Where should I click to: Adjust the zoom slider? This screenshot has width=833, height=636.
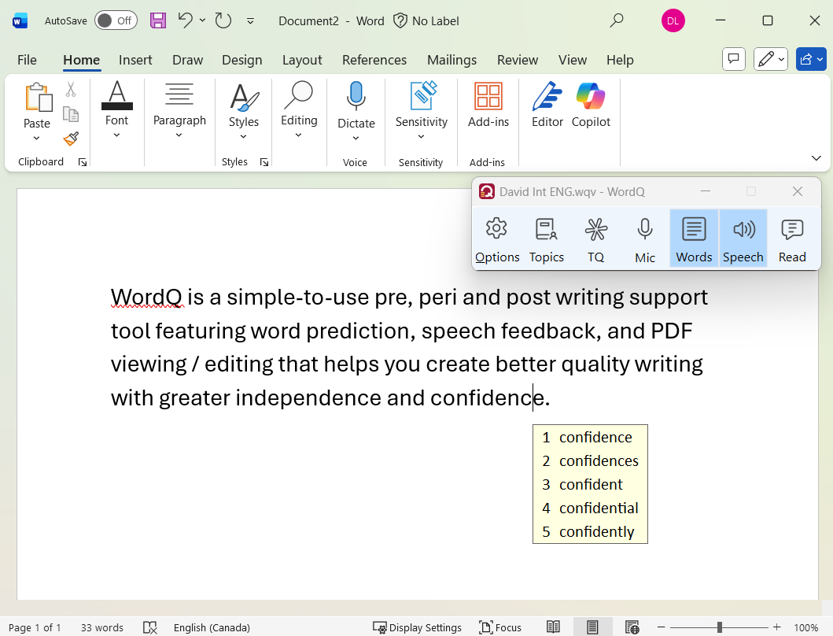pyautogui.click(x=718, y=627)
